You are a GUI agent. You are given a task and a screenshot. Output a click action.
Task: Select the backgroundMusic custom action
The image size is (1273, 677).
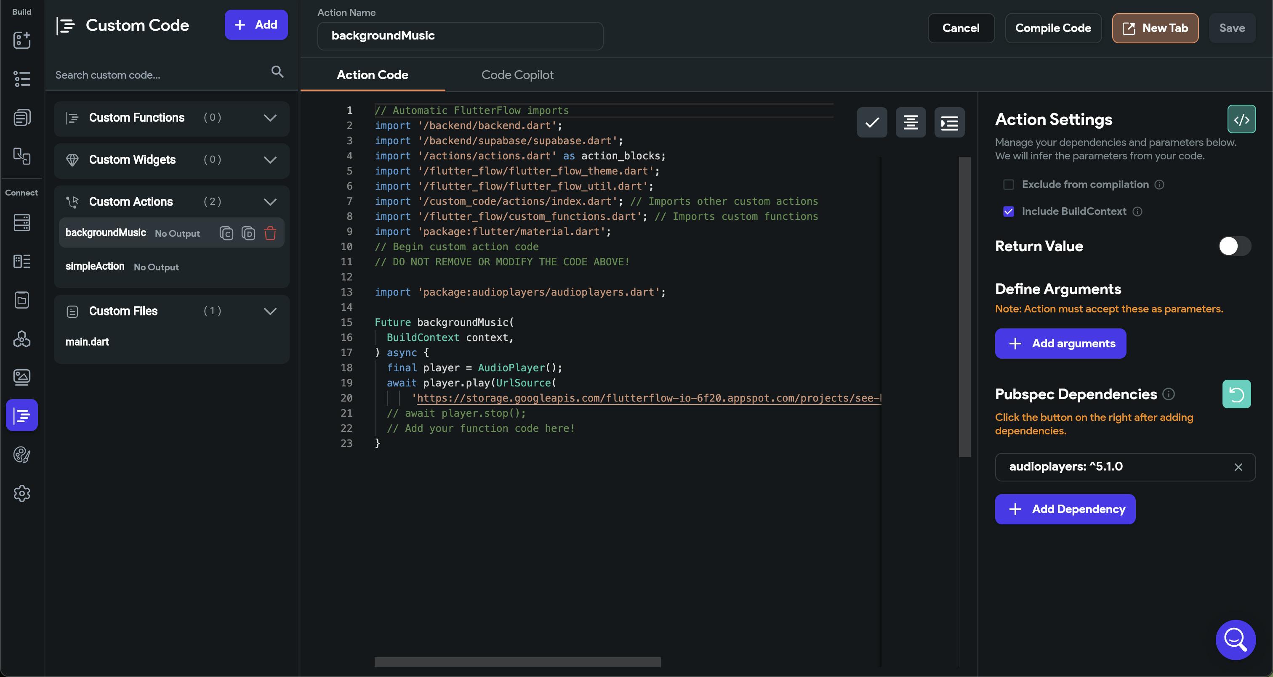pos(105,233)
